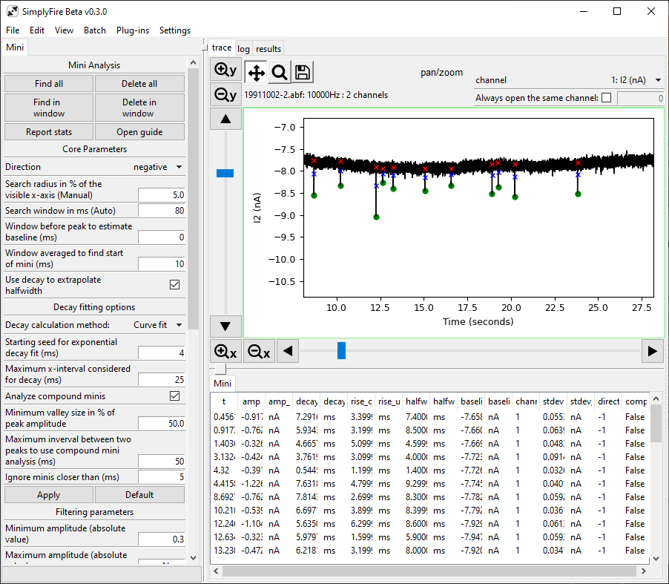Pan trace upward with up arrow
Screen dimensions: 669x584
225,119
